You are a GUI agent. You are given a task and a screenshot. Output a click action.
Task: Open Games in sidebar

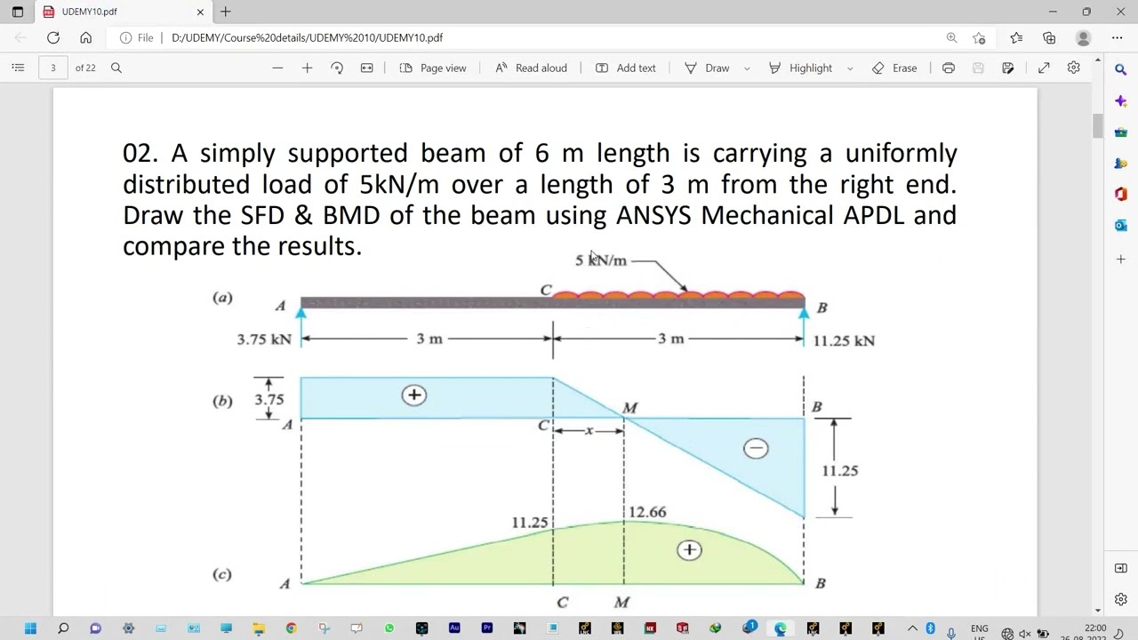pos(1120,164)
